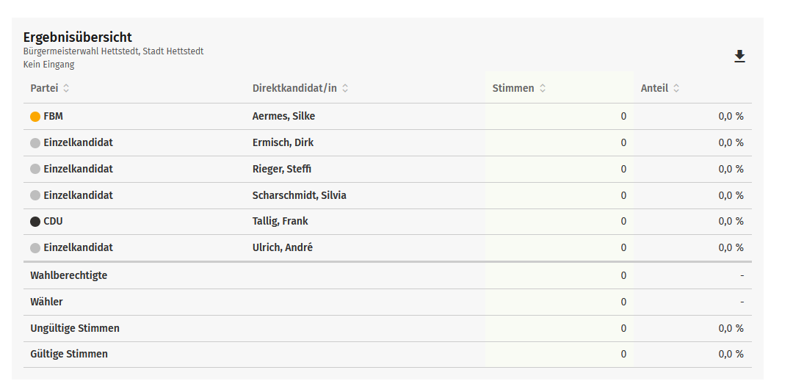Click the Stimmen column header
Image resolution: width=793 pixels, height=392 pixels.
513,88
